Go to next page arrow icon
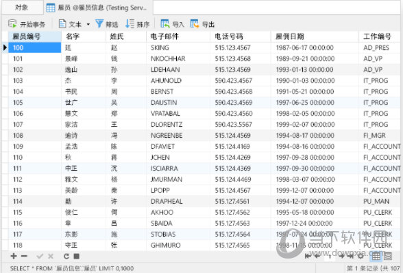Image resolution: width=403 pixels, height=273 pixels. 341,256
